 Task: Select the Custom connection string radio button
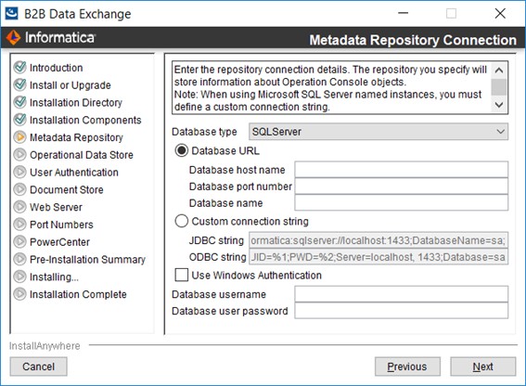[x=182, y=221]
